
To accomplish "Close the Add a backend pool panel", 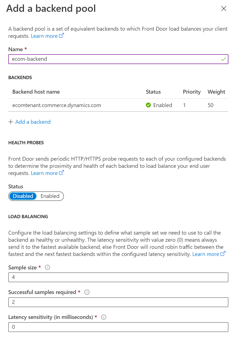I will tap(224, 8).
